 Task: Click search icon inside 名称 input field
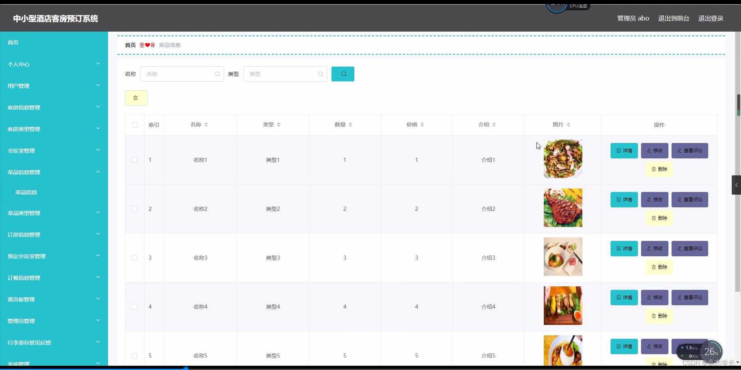tap(217, 74)
